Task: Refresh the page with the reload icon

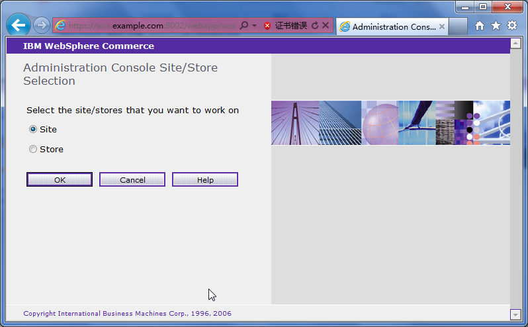Action: tap(315, 25)
